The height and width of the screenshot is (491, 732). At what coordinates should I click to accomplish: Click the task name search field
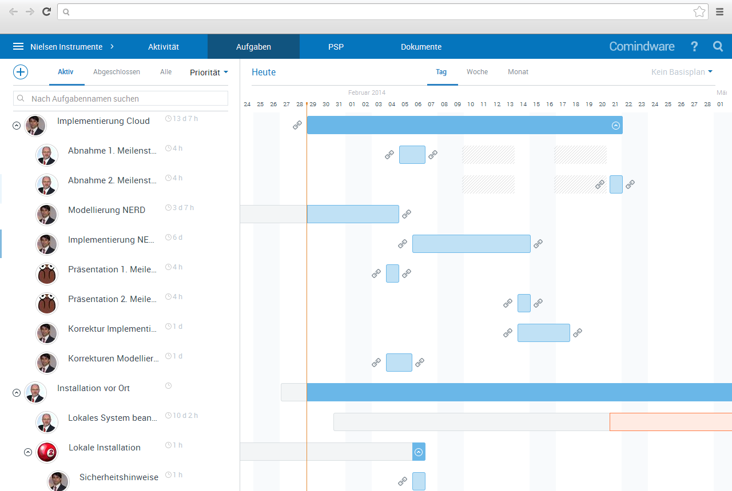click(121, 99)
